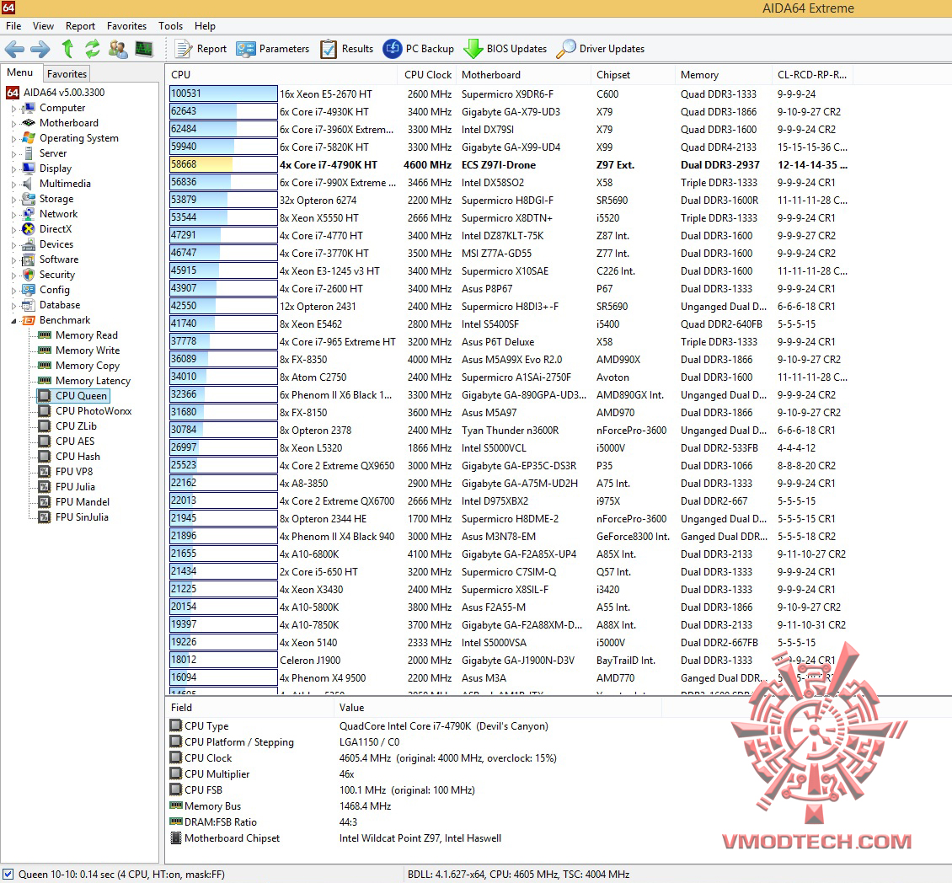Toggle the Queen status bar checkbox

pos(8,875)
